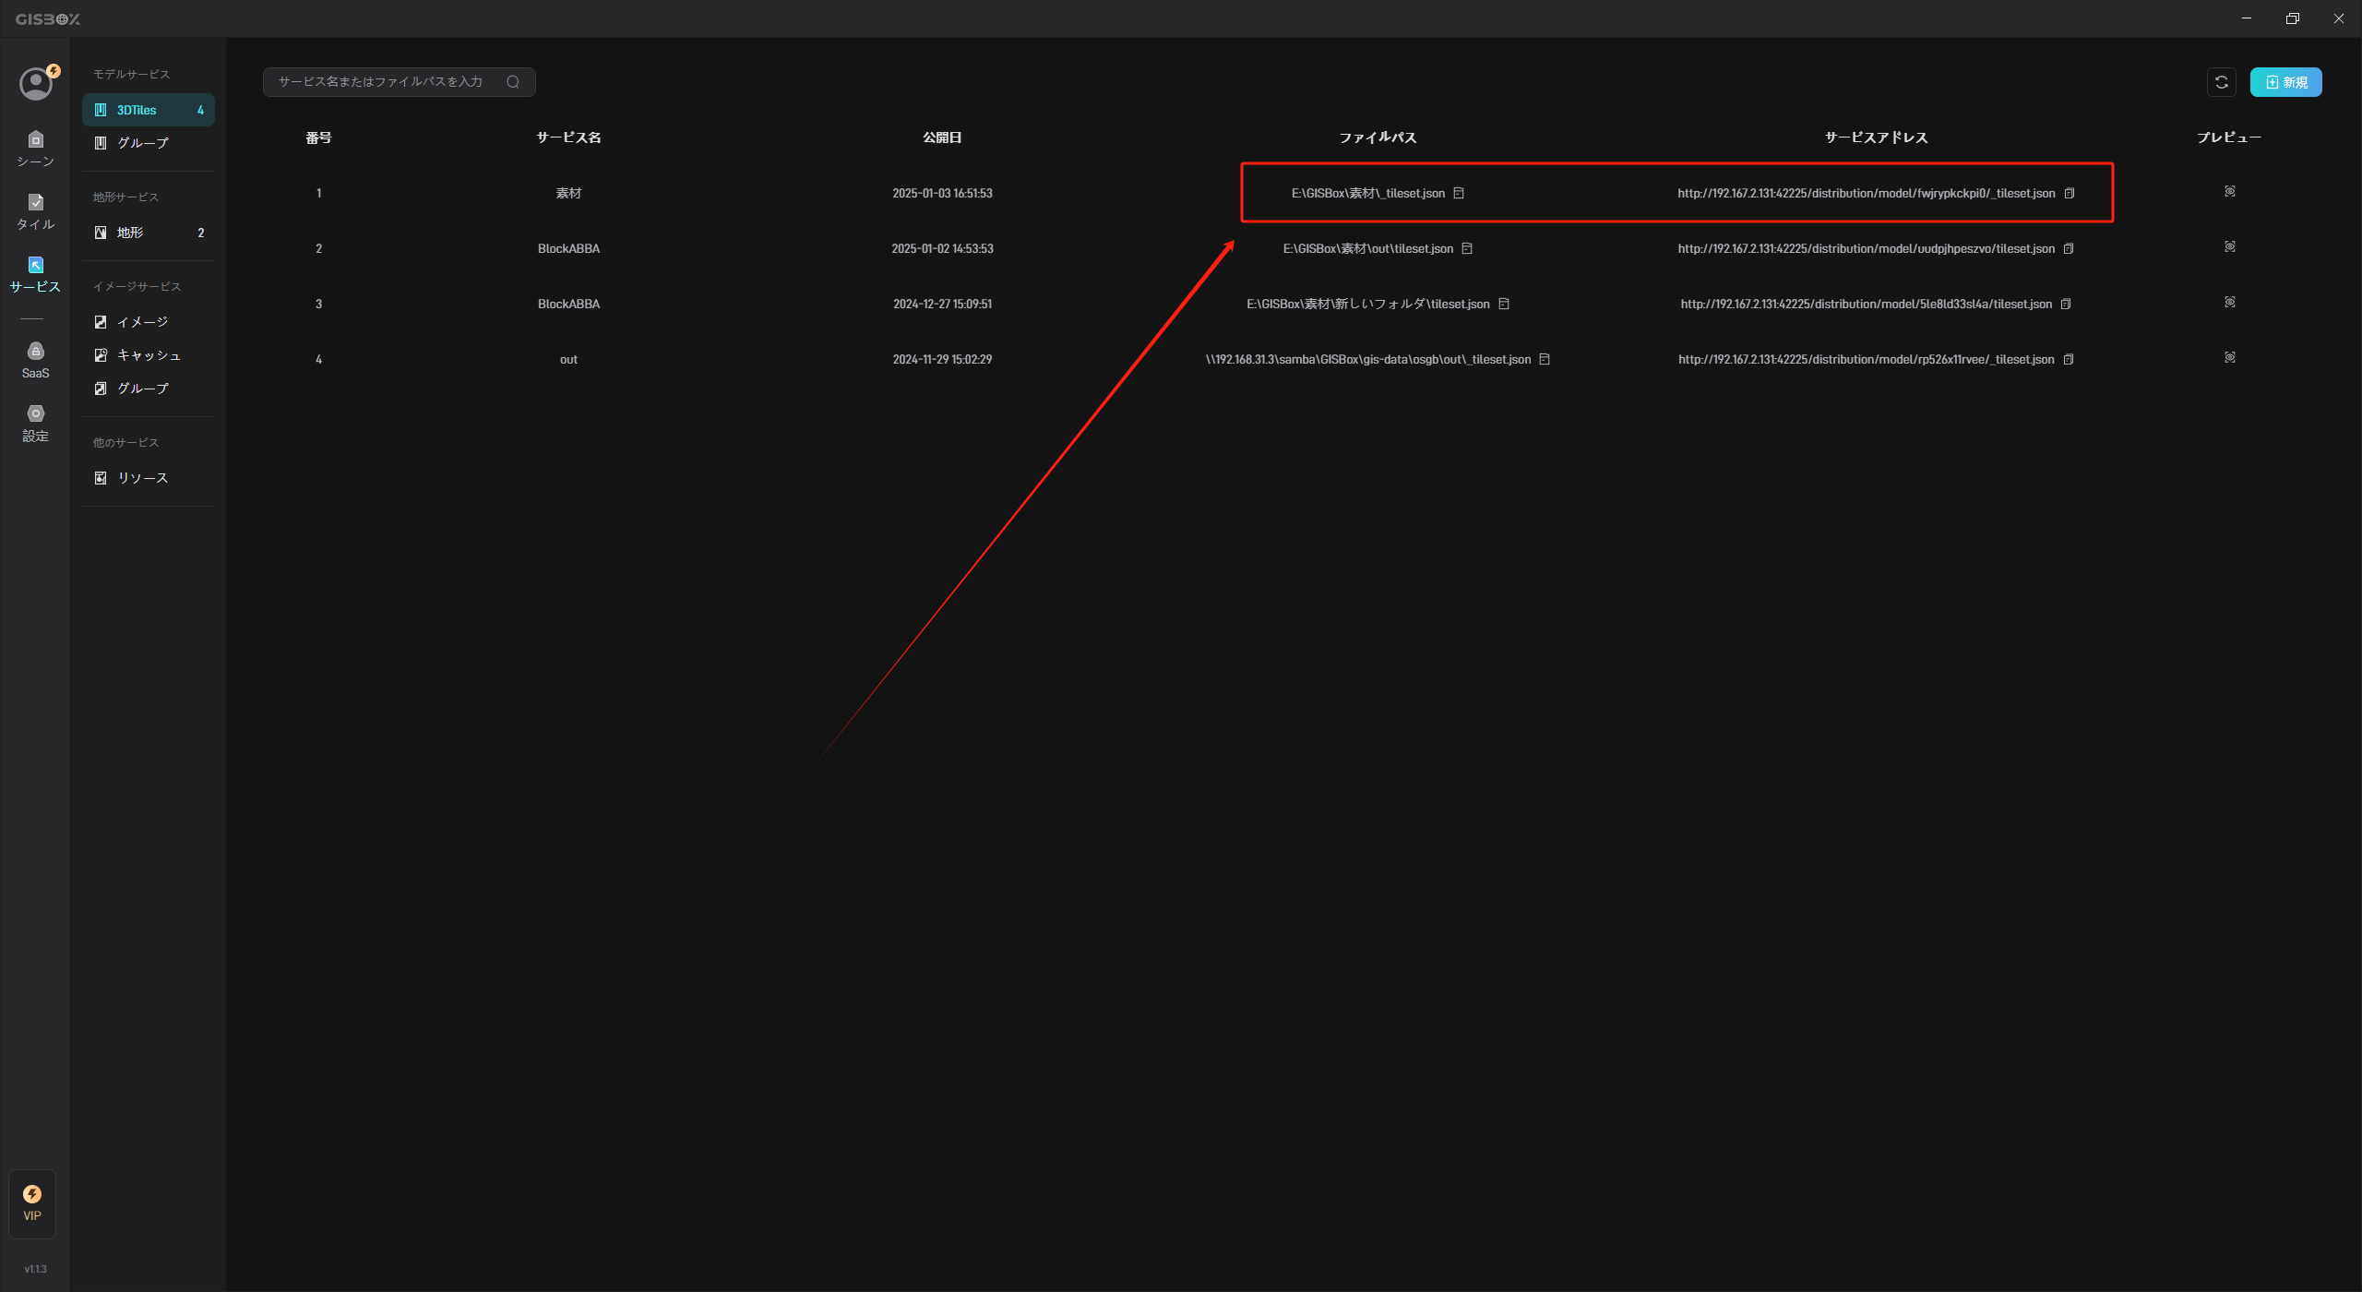Preview the 素材 service
Screen dimensions: 2362x1292
click(x=2230, y=191)
